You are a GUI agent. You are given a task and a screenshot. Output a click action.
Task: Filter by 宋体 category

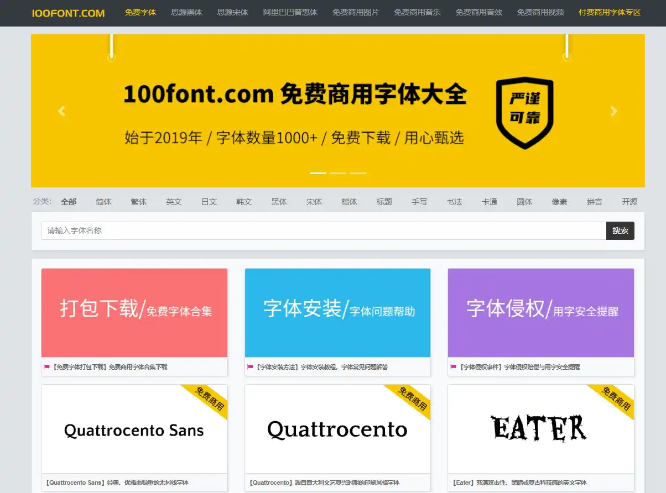click(314, 202)
